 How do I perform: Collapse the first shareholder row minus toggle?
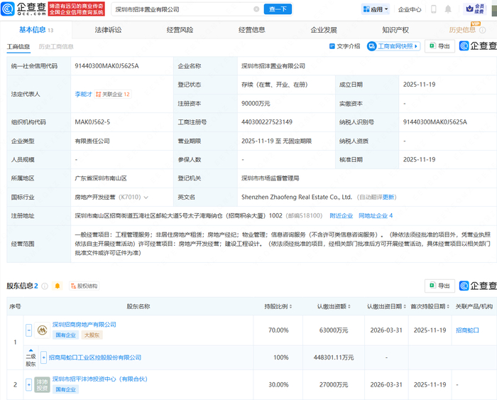[x=29, y=330]
